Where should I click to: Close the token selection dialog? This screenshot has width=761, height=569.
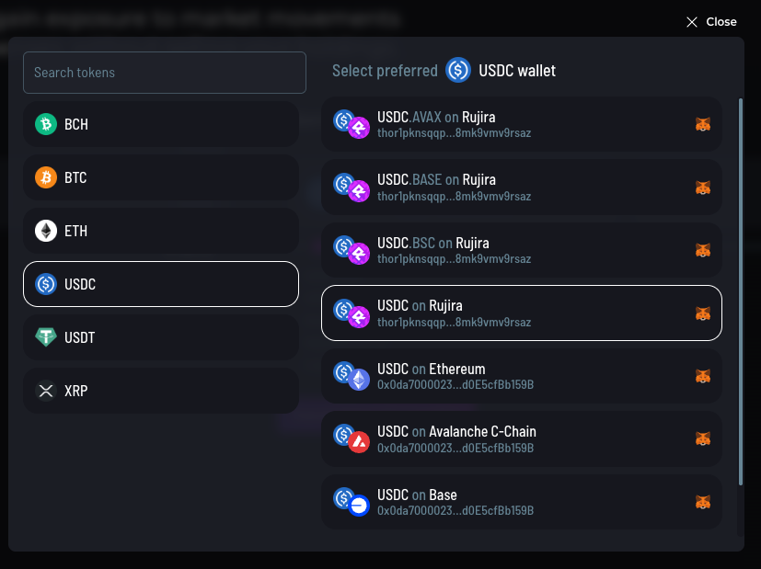[x=711, y=22]
